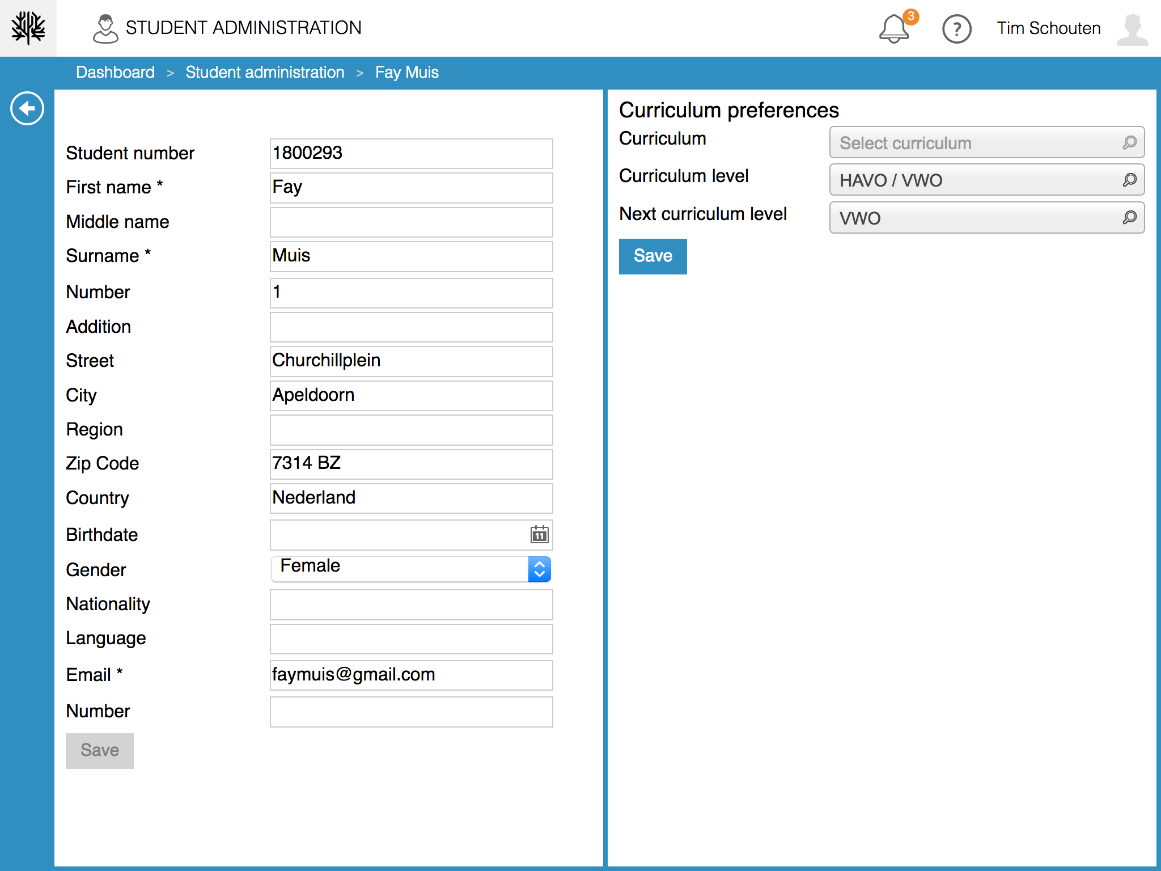Click the student administration header icon

click(x=105, y=29)
